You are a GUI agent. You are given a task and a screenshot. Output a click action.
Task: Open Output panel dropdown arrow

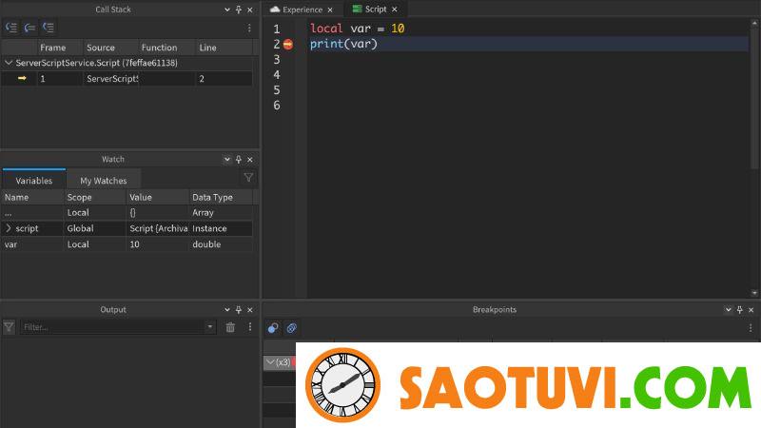point(226,310)
